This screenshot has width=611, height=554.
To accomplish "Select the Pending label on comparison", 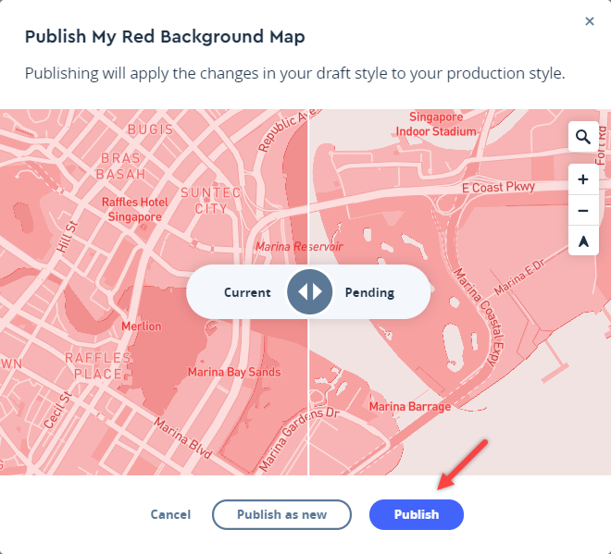I will (x=369, y=292).
